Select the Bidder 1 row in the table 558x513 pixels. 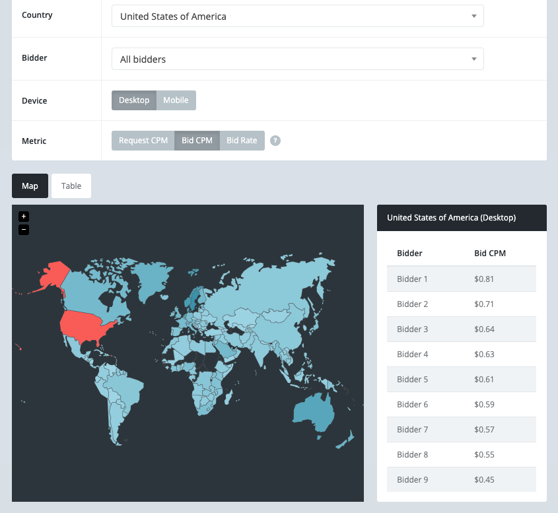click(x=461, y=279)
